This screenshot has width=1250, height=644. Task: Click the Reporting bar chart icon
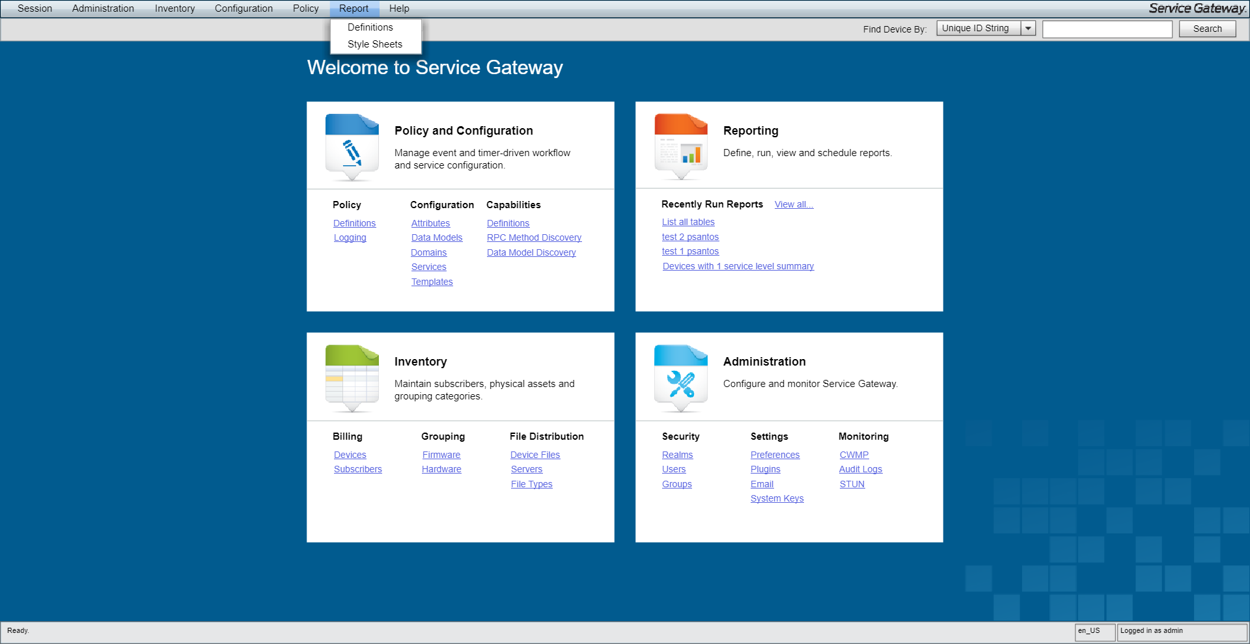point(680,147)
